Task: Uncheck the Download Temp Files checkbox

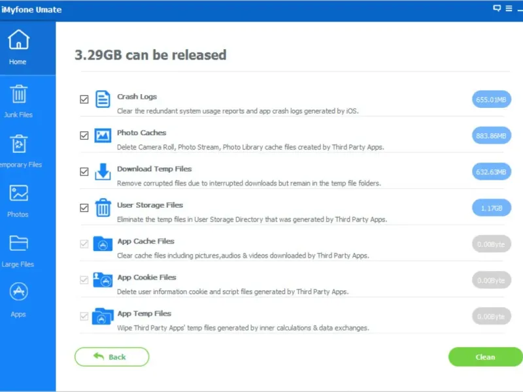Action: pyautogui.click(x=84, y=172)
